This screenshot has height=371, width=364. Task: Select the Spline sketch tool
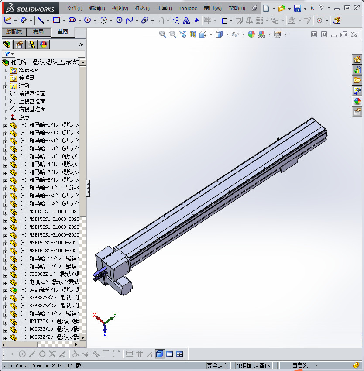pyautogui.click(x=129, y=21)
